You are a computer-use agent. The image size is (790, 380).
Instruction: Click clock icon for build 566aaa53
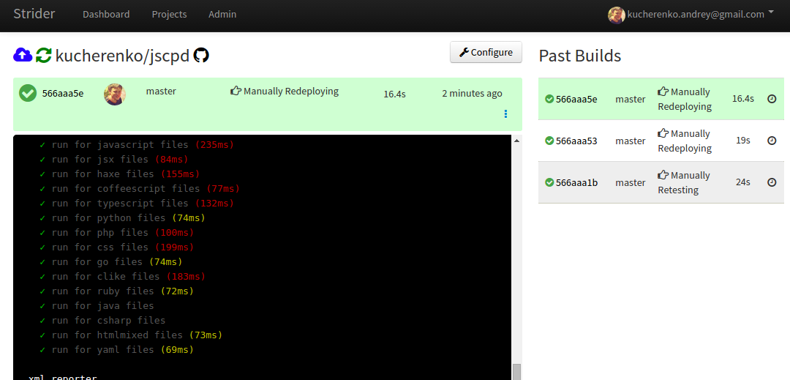[772, 141]
